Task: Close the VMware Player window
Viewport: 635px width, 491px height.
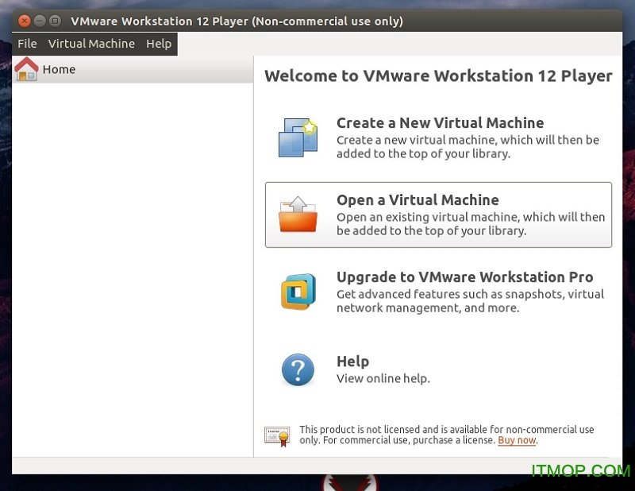Action: click(25, 21)
